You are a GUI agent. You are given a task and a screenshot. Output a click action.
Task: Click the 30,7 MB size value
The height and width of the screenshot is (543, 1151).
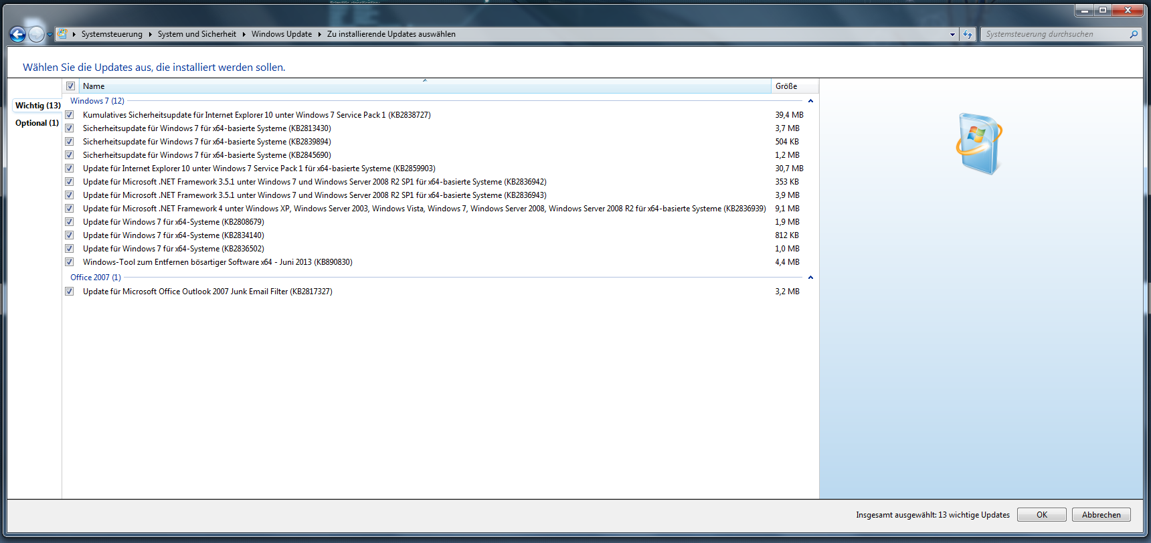pyautogui.click(x=789, y=169)
